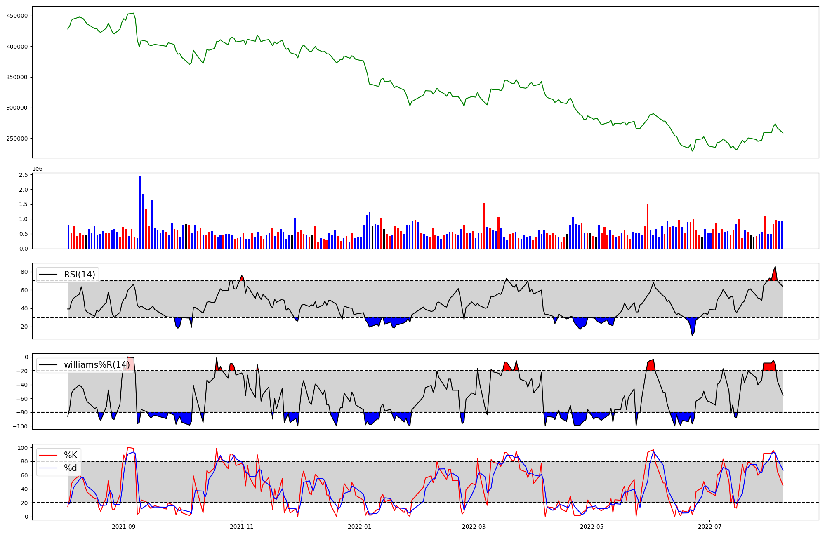Click the 2022-05 date tick label
This screenshot has height=536, width=825.
point(592,527)
